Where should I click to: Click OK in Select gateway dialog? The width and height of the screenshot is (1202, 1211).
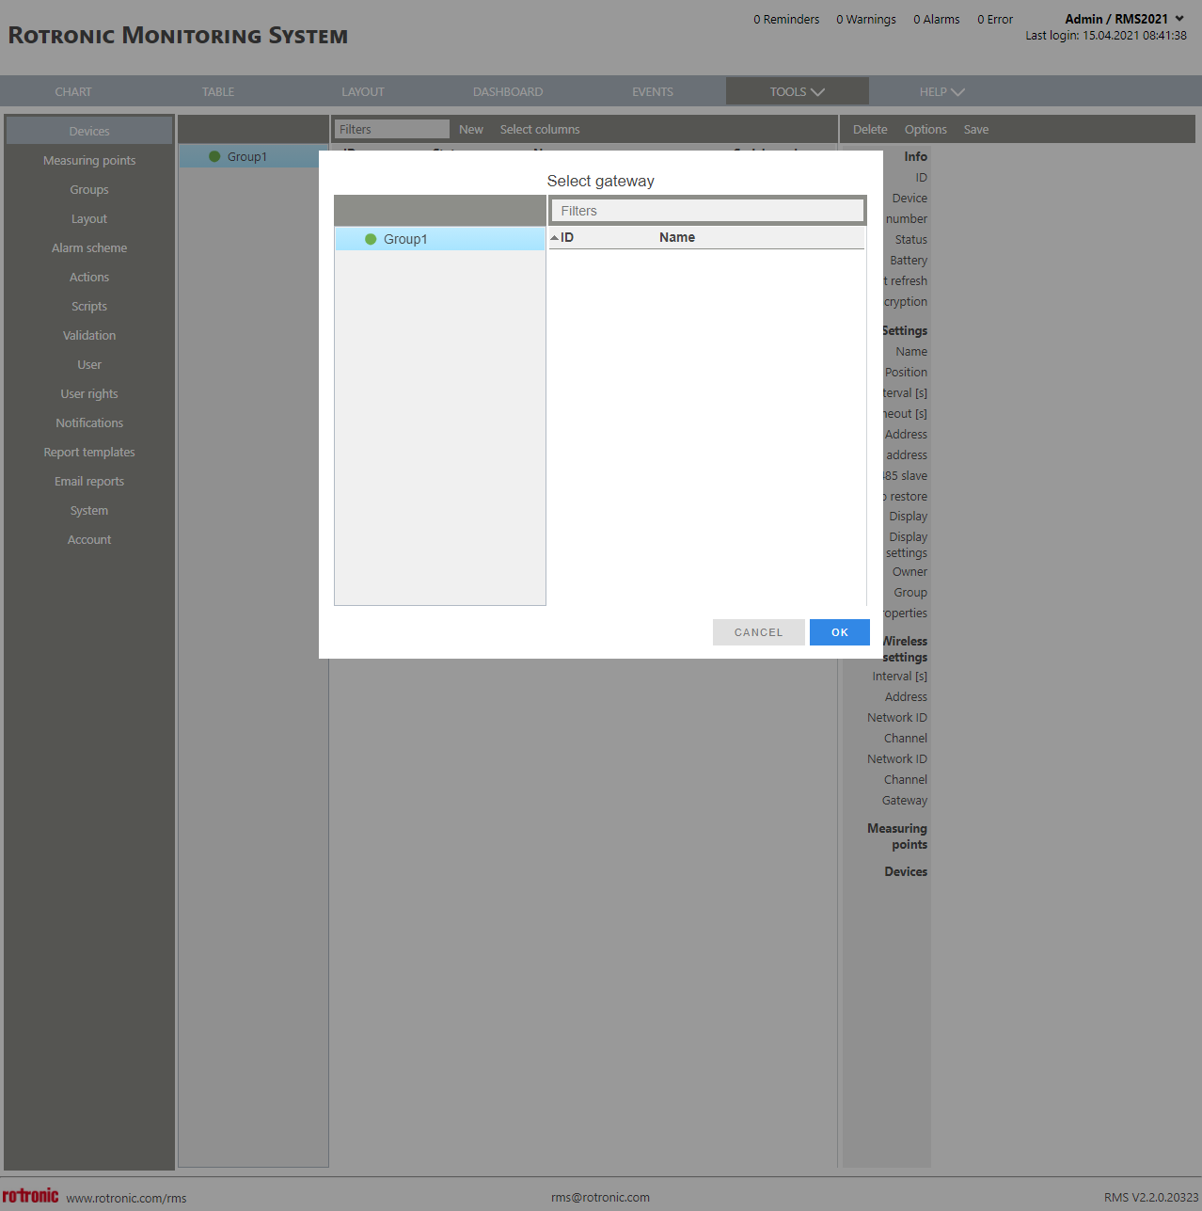(x=839, y=632)
